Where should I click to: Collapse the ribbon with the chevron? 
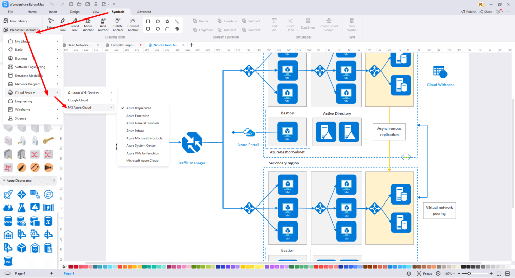click(x=509, y=12)
